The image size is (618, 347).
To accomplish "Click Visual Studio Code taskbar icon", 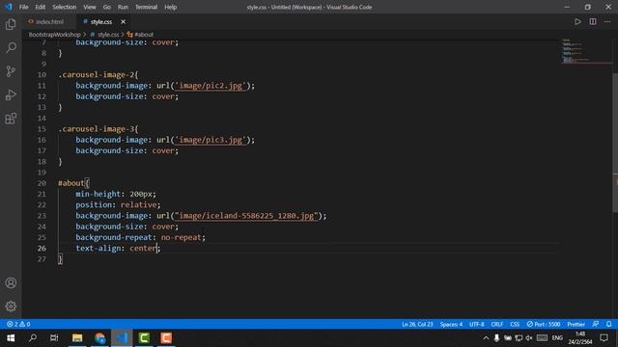I will tap(122, 338).
